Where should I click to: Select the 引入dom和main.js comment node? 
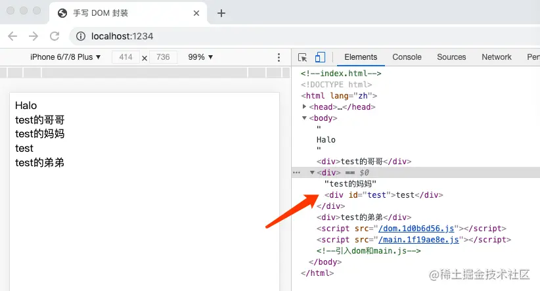(x=369, y=251)
